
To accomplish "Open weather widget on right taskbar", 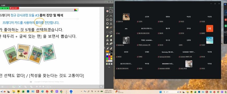I will point(120,92).
